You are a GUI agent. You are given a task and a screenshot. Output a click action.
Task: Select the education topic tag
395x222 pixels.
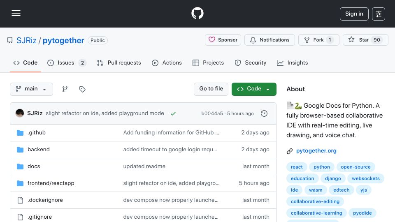302,178
